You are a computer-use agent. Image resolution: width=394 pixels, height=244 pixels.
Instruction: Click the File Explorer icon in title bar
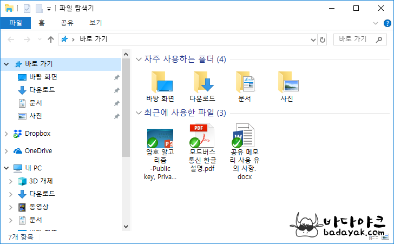[9, 8]
